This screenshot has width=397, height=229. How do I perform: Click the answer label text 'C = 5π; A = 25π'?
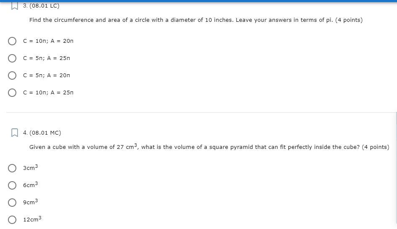pyautogui.click(x=47, y=58)
